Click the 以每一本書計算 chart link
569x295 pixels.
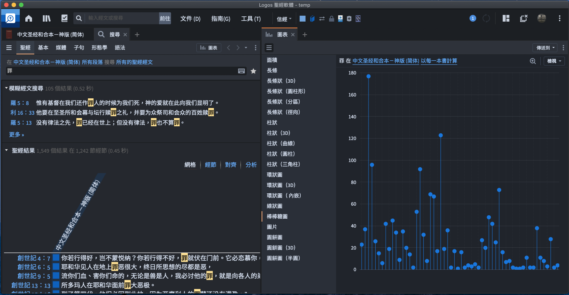(439, 61)
